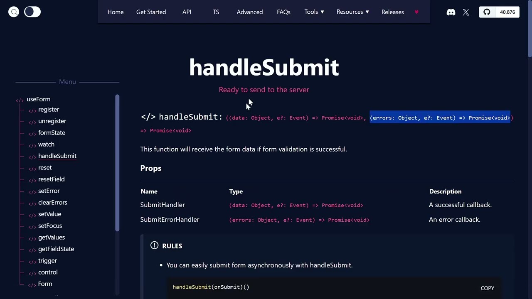Click the code icon beside watch

point(32,145)
